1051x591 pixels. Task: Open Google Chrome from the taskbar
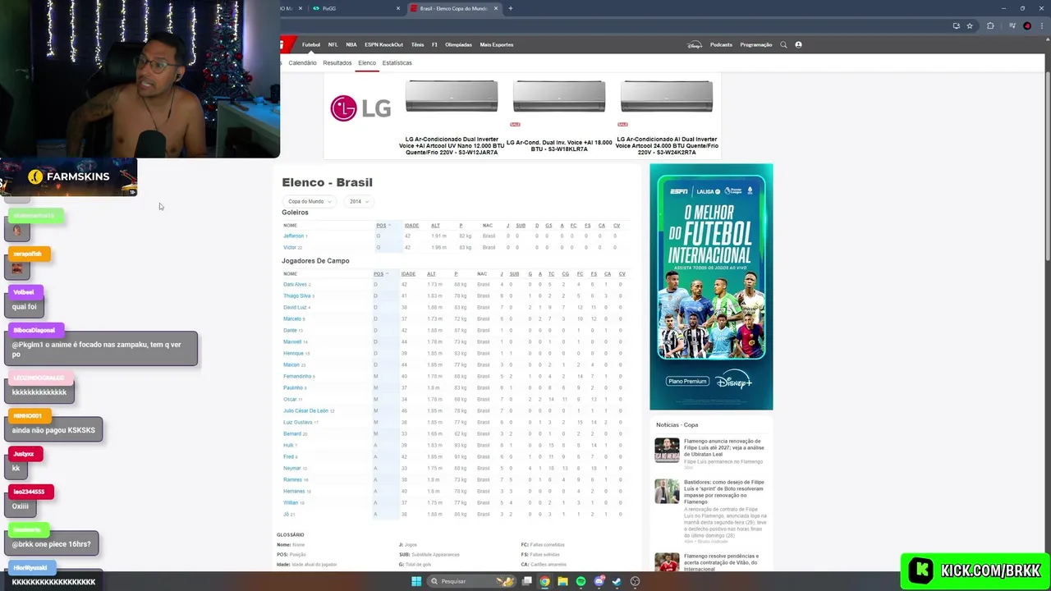coord(544,581)
